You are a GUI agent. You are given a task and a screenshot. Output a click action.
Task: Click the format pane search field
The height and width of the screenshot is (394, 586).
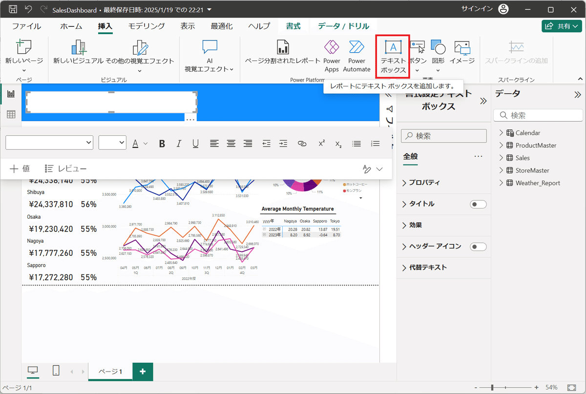pyautogui.click(x=444, y=136)
